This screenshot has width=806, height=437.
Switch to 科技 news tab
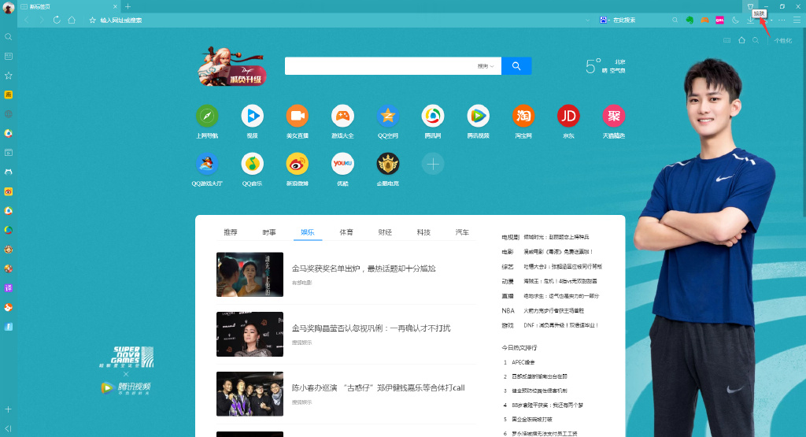tap(423, 232)
